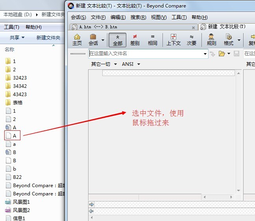Open the 搜索(R) menu
The width and height of the screenshot is (255, 221).
(x=138, y=17)
